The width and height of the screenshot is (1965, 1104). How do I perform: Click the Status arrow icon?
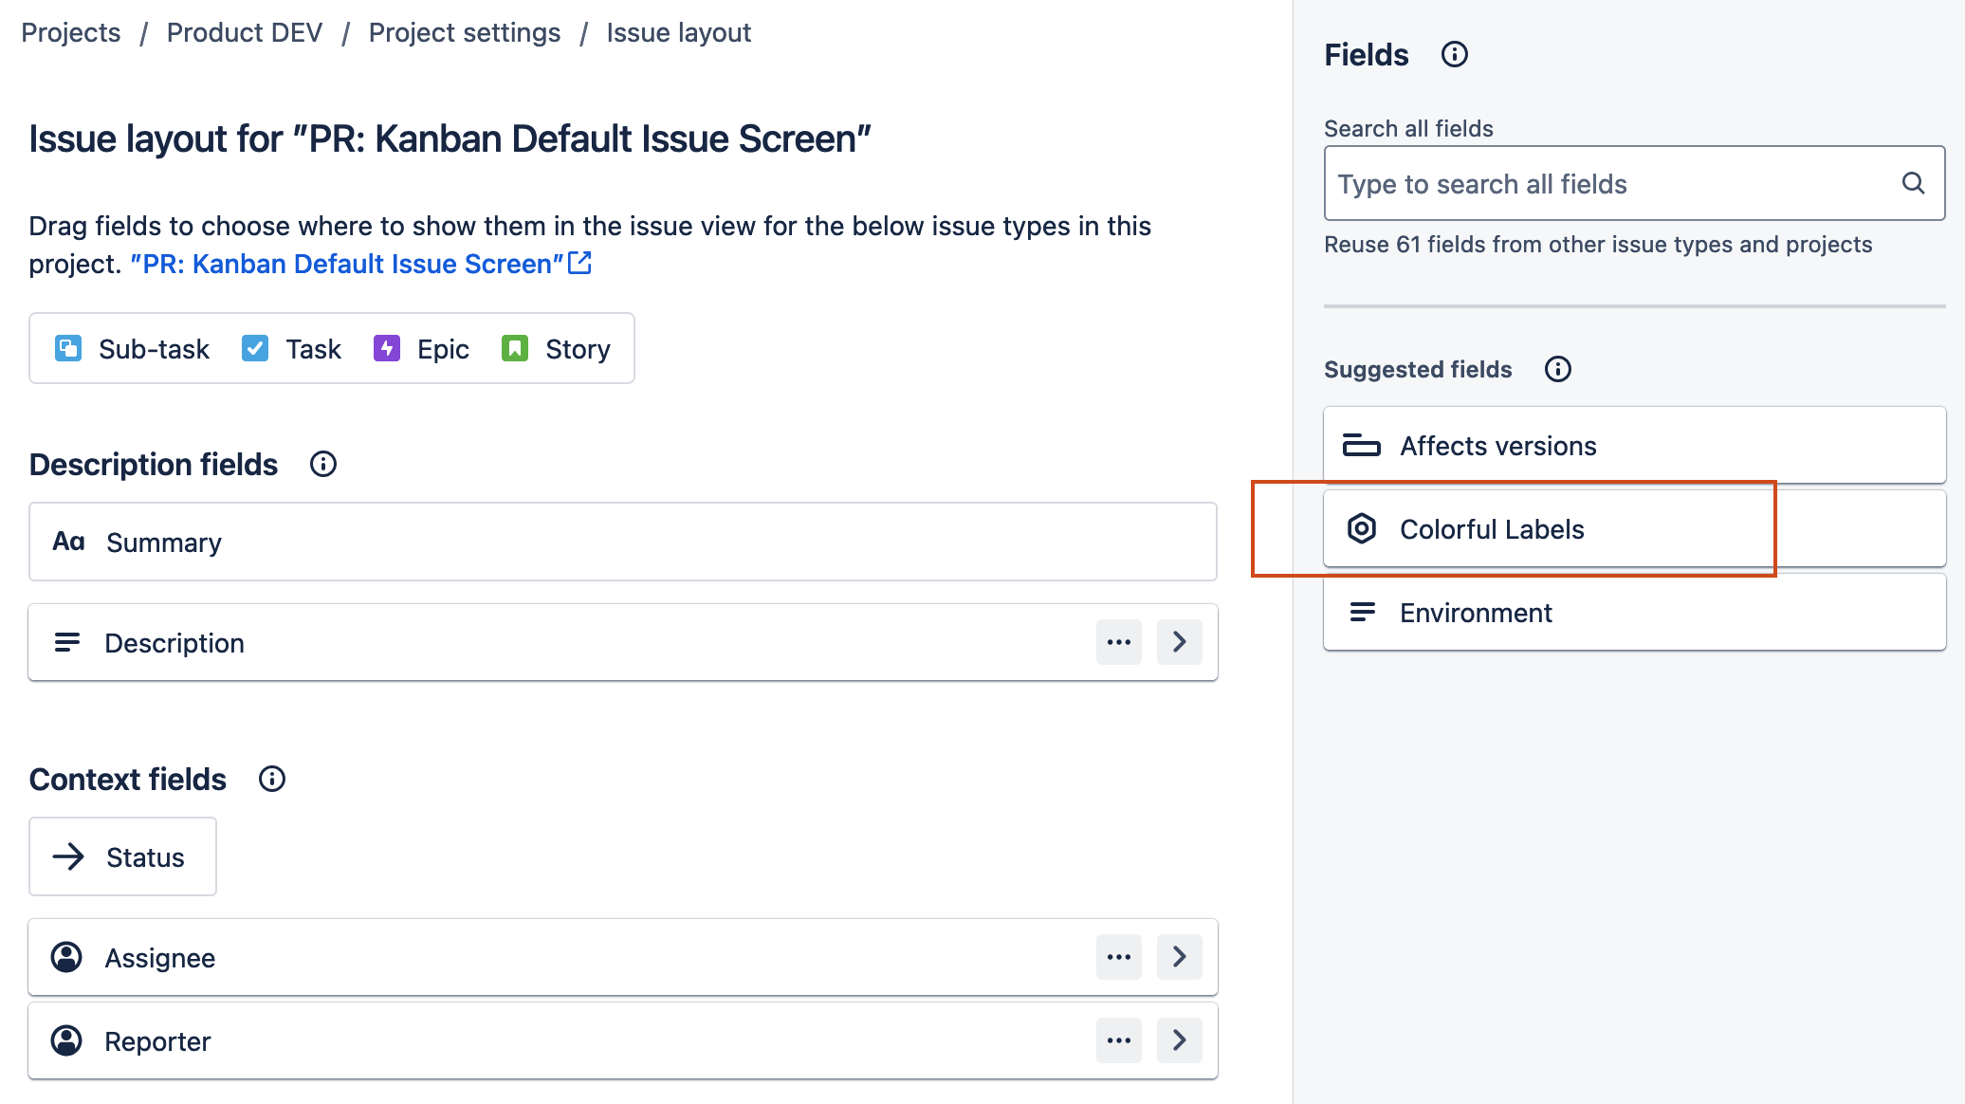67,856
